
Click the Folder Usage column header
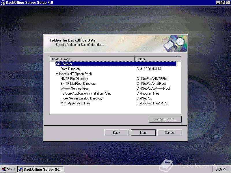(92, 59)
